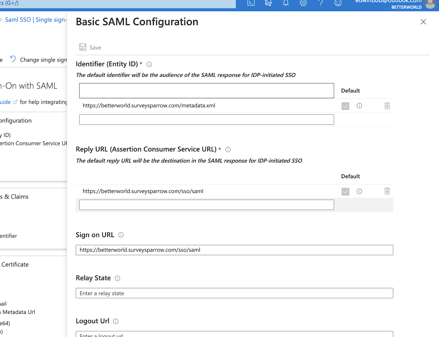Toggle default checkbox for sso/saml reply URL
The height and width of the screenshot is (337, 439).
345,191
